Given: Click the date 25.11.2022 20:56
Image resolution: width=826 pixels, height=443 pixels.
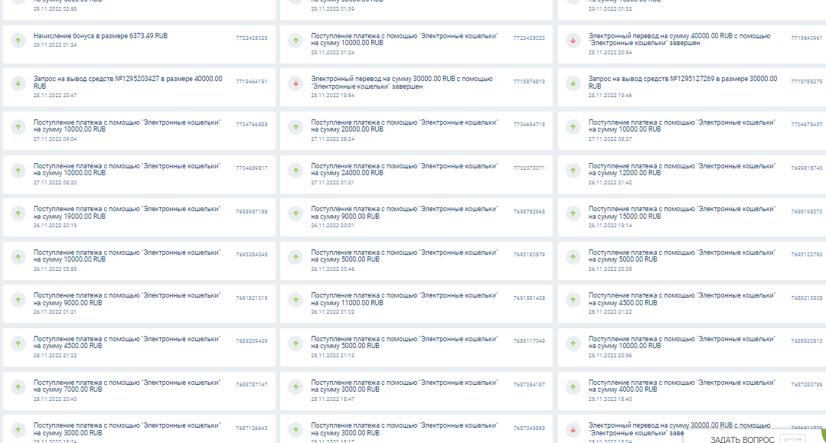Looking at the screenshot, I should click(x=610, y=356).
